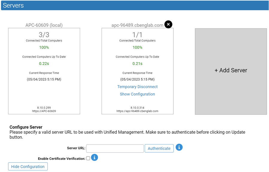Click the Authenticate button
Image resolution: width=269 pixels, height=172 pixels.
click(159, 148)
